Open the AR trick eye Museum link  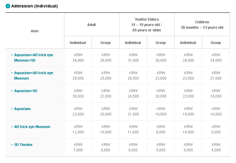(32, 127)
